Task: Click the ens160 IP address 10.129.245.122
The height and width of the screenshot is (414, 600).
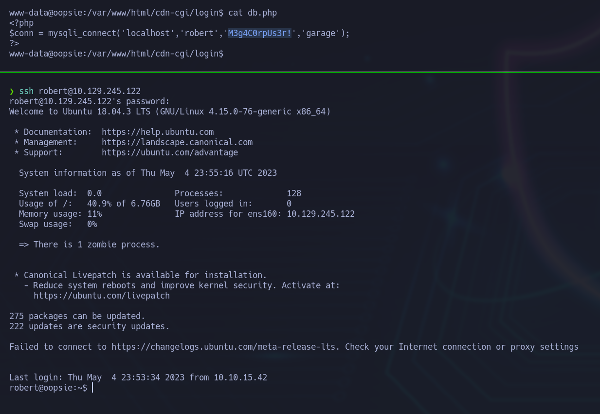Action: pyautogui.click(x=321, y=214)
